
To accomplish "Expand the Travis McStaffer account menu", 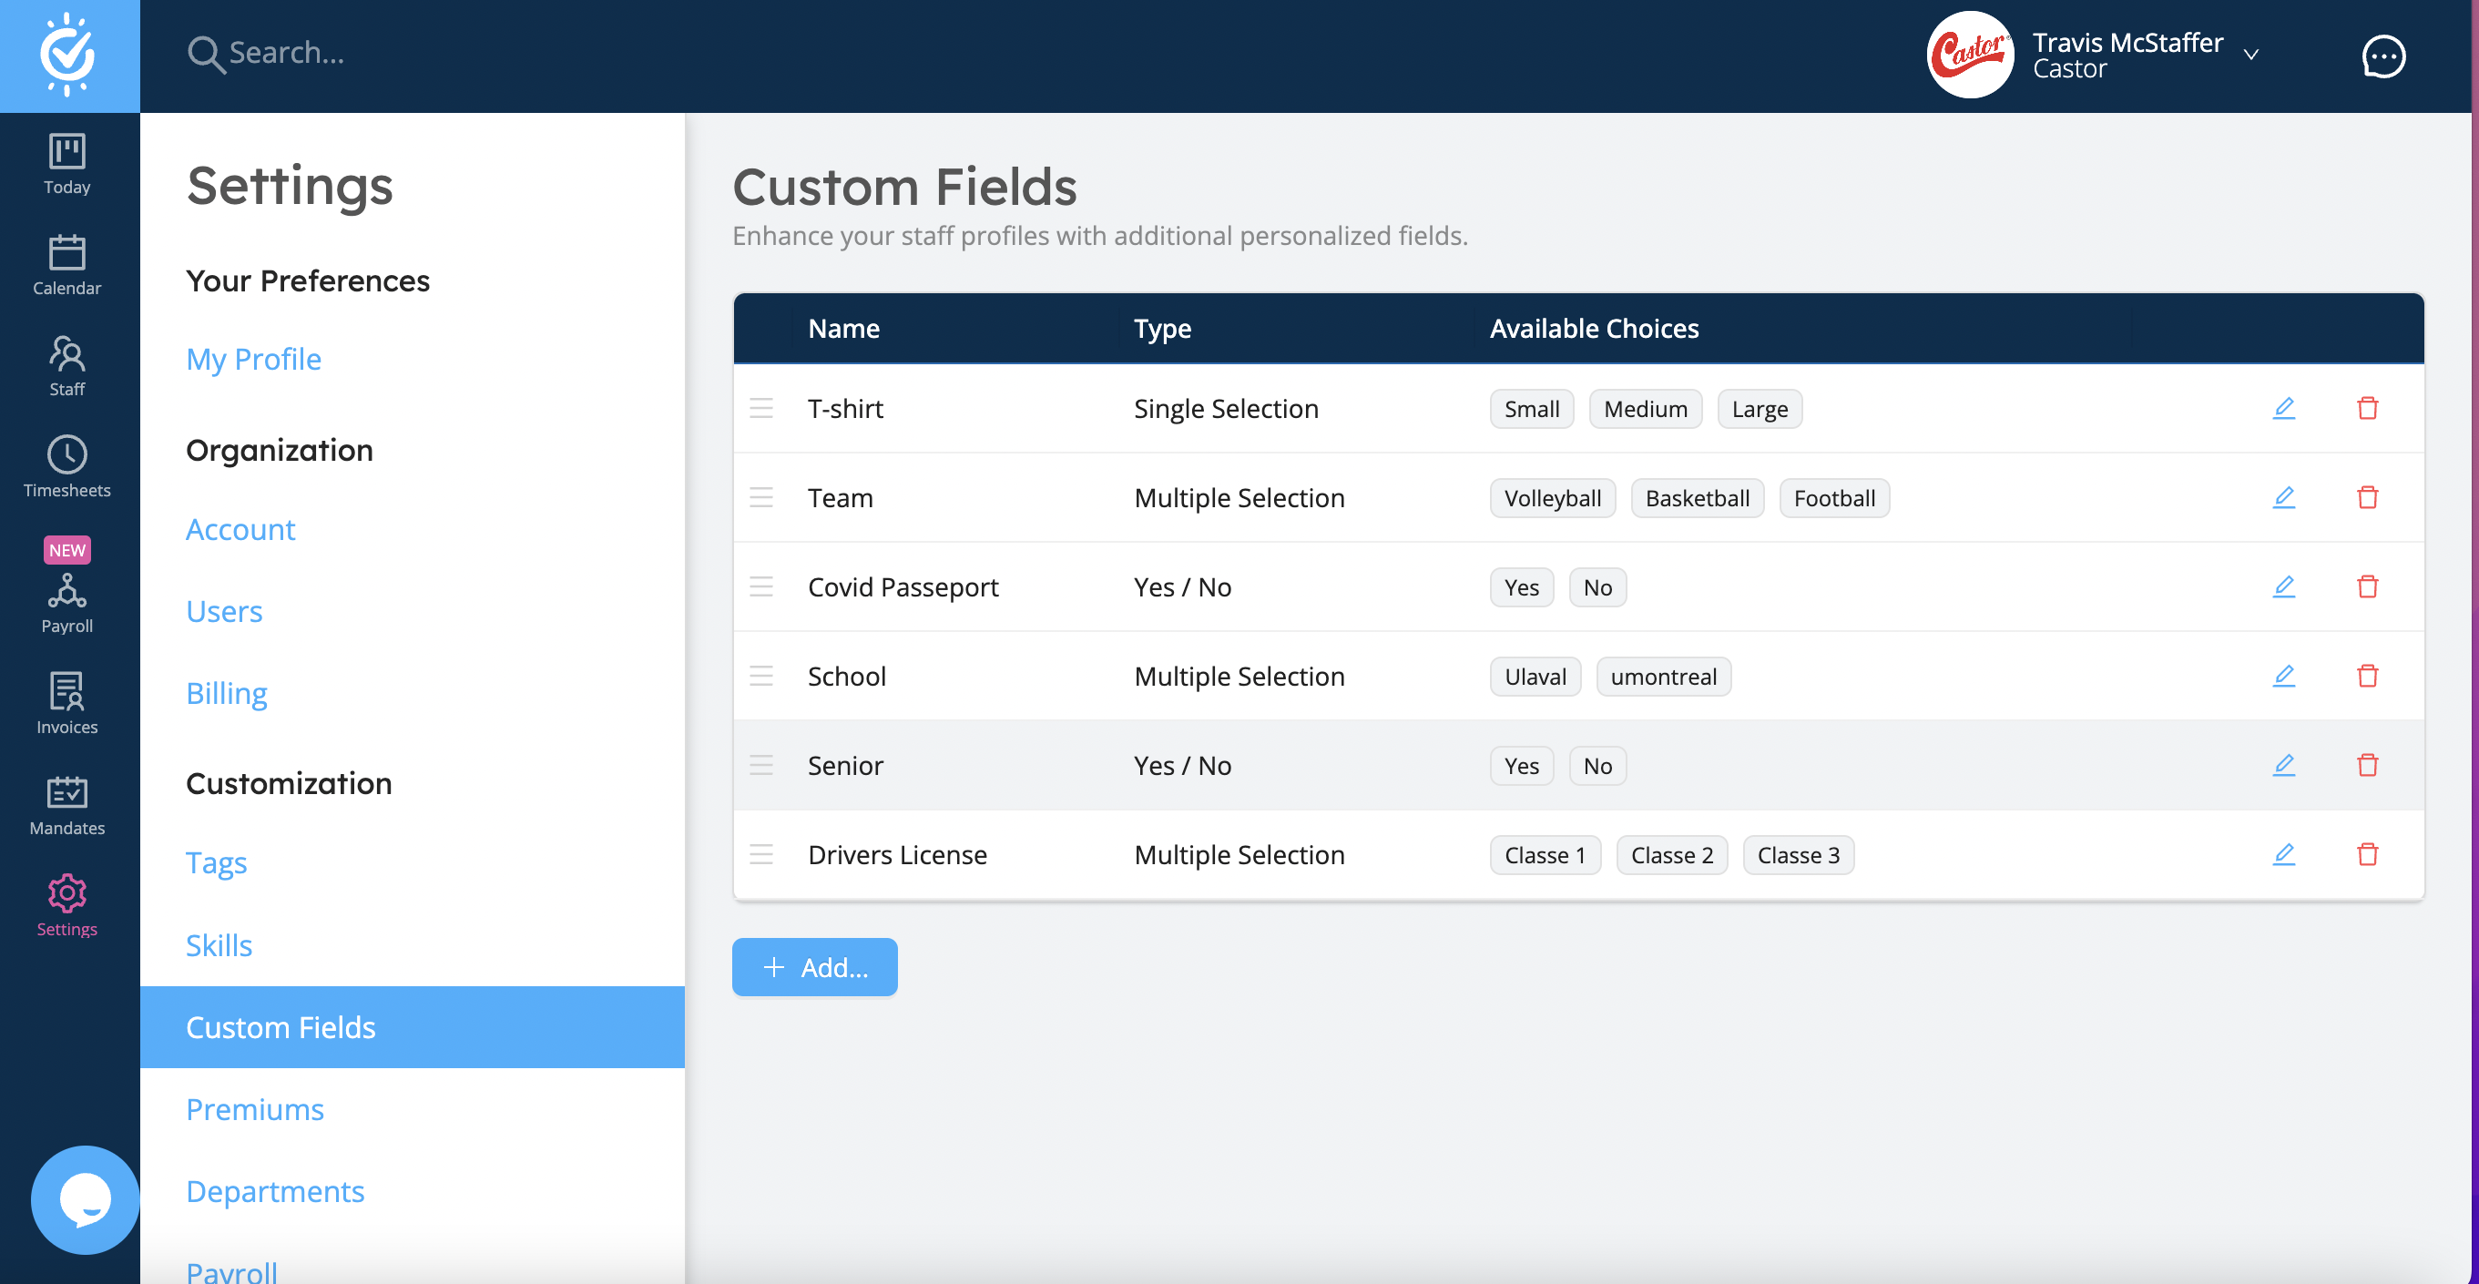I will point(2250,55).
